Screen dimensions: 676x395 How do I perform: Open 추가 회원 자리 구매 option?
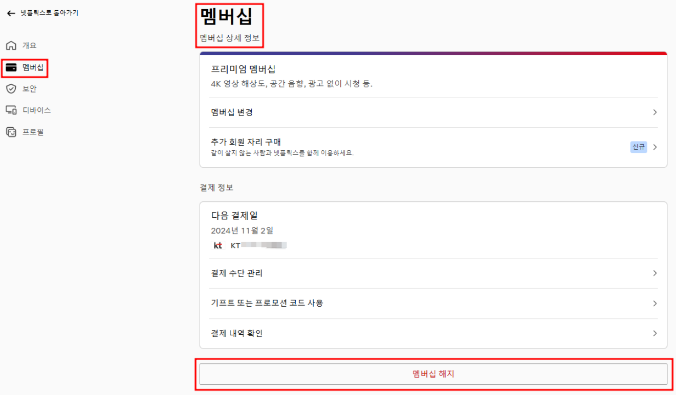[x=433, y=147]
